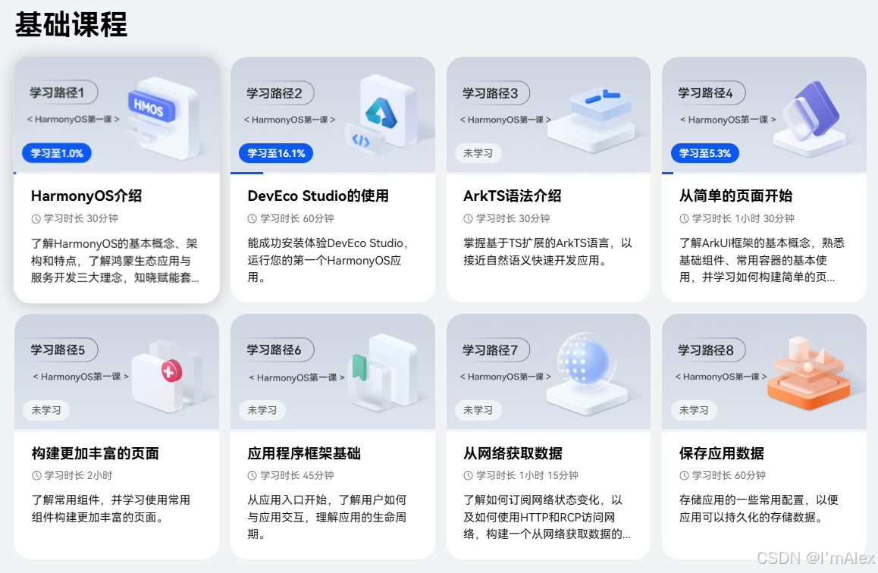Click description starting 掌握基于TS扩展的ArkTS语言
The height and width of the screenshot is (573, 878).
coord(547,252)
